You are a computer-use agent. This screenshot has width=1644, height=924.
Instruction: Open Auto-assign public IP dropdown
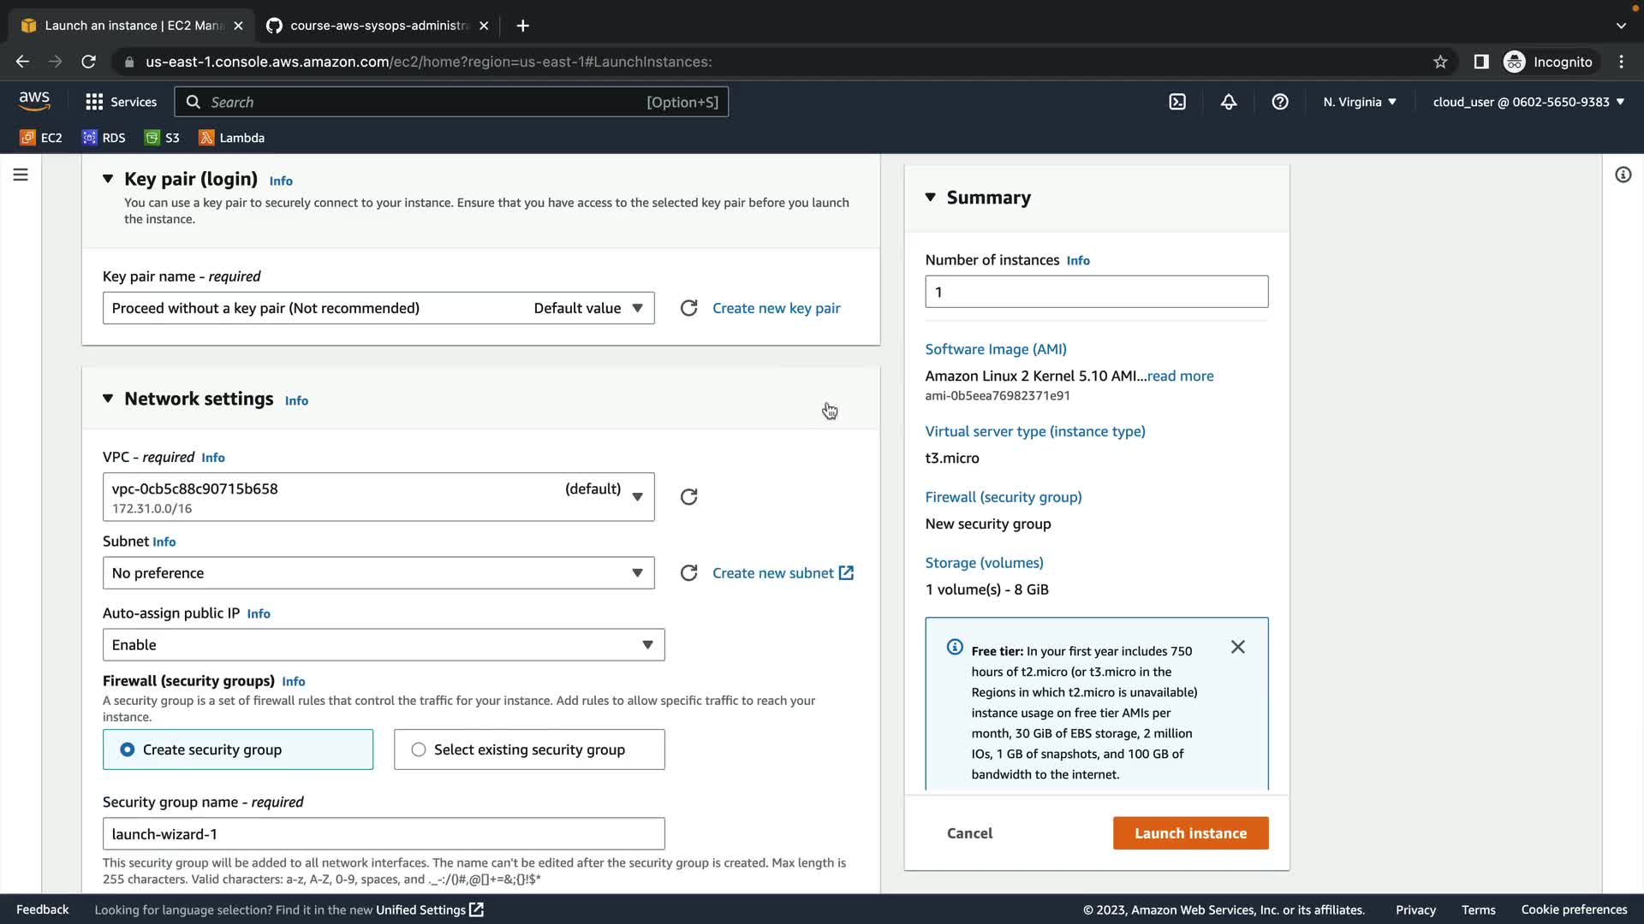coord(383,645)
